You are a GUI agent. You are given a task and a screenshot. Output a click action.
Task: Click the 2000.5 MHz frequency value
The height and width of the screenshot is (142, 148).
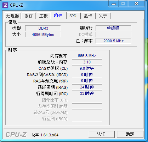coord(113,41)
